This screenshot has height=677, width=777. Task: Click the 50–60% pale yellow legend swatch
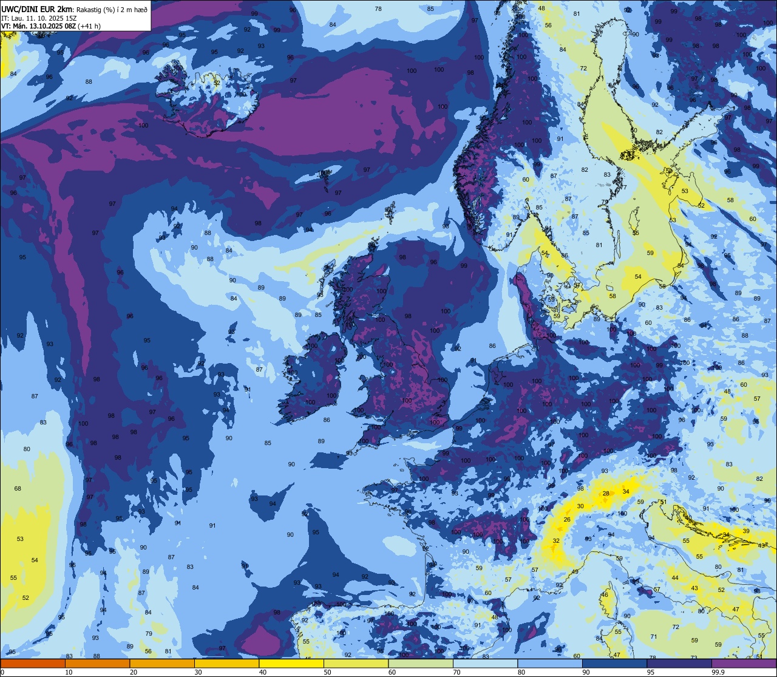point(356,664)
